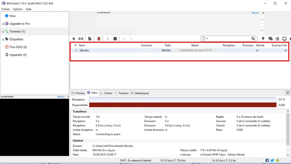Image resolution: width=291 pixels, height=164 pixels.
Task: Open the remote monitor icon
Action: click(x=284, y=39)
